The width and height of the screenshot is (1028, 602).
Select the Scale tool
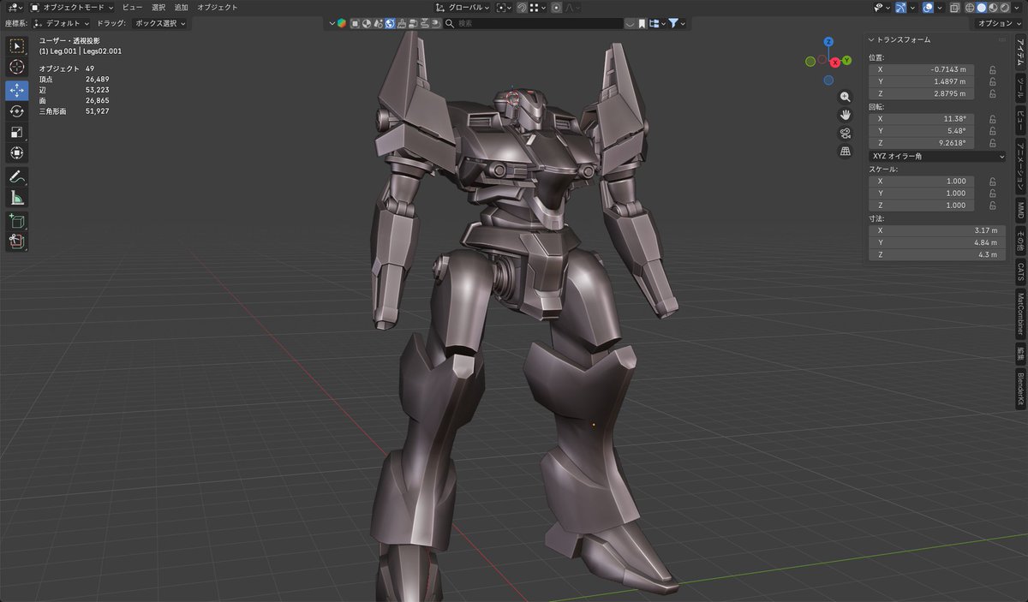(x=17, y=132)
